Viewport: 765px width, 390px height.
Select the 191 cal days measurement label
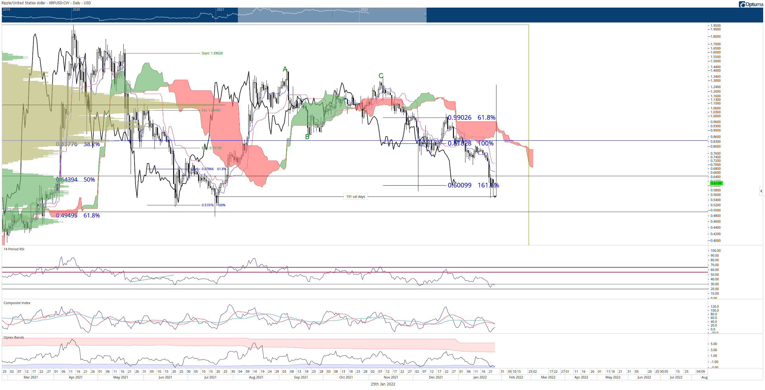[355, 197]
